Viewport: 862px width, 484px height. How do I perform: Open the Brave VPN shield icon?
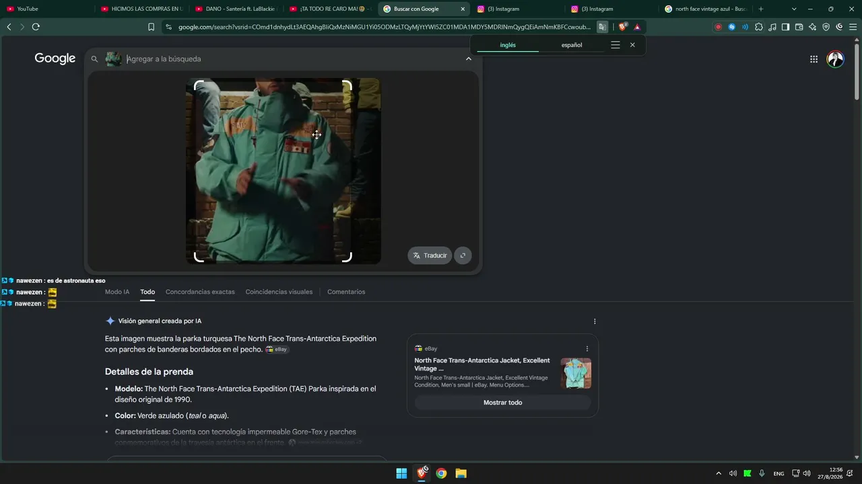(826, 27)
